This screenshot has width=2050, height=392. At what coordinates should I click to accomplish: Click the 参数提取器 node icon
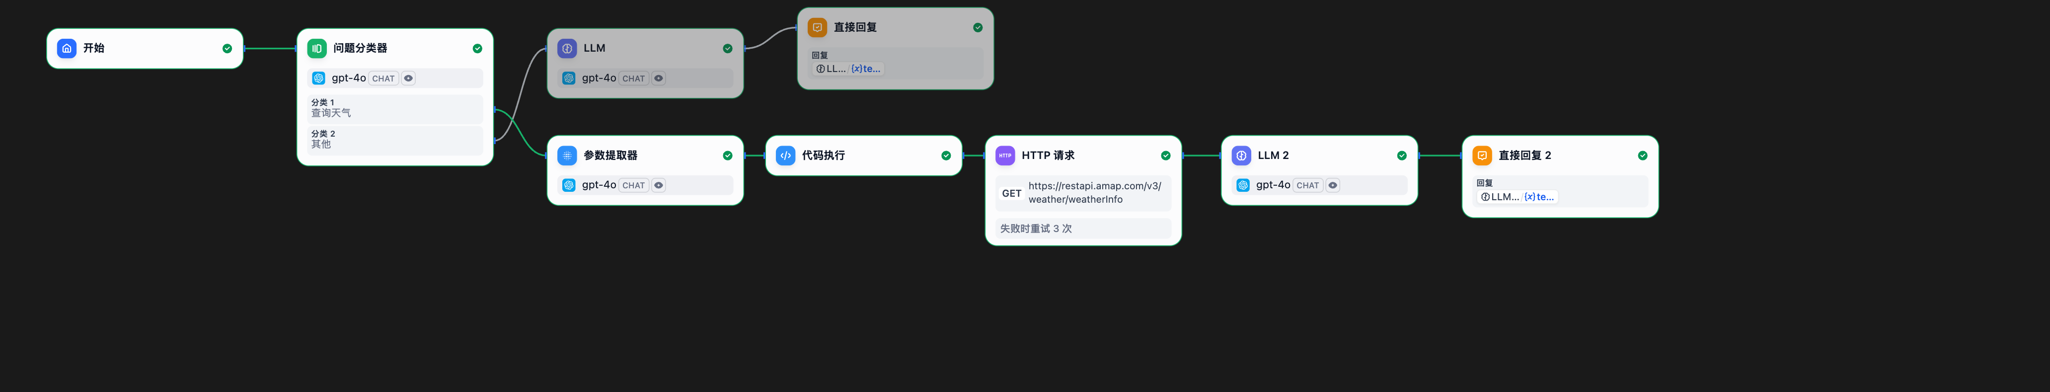tap(567, 156)
